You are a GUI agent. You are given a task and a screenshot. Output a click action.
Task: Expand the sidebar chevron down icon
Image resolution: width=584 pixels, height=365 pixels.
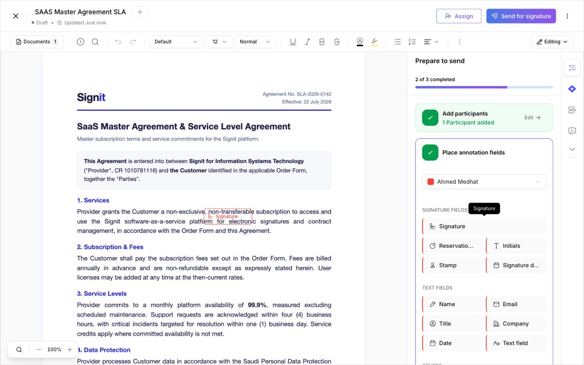572,149
